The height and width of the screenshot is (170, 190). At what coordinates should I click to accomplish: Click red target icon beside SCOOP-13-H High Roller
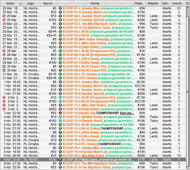point(4,109)
